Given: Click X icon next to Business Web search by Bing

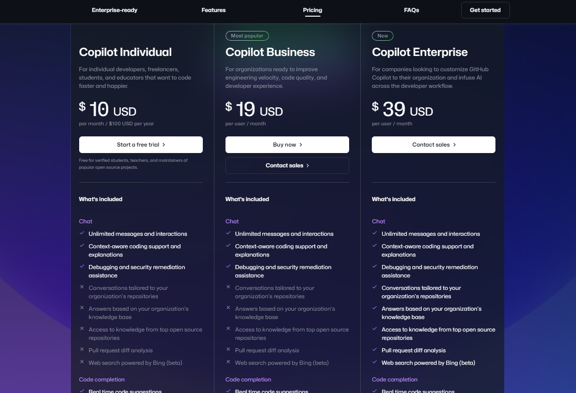Looking at the screenshot, I should coord(228,362).
